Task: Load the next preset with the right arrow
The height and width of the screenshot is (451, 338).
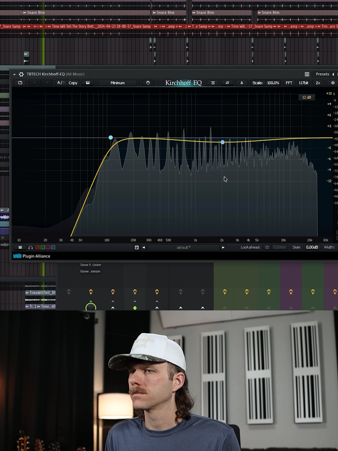Action: 223,247
